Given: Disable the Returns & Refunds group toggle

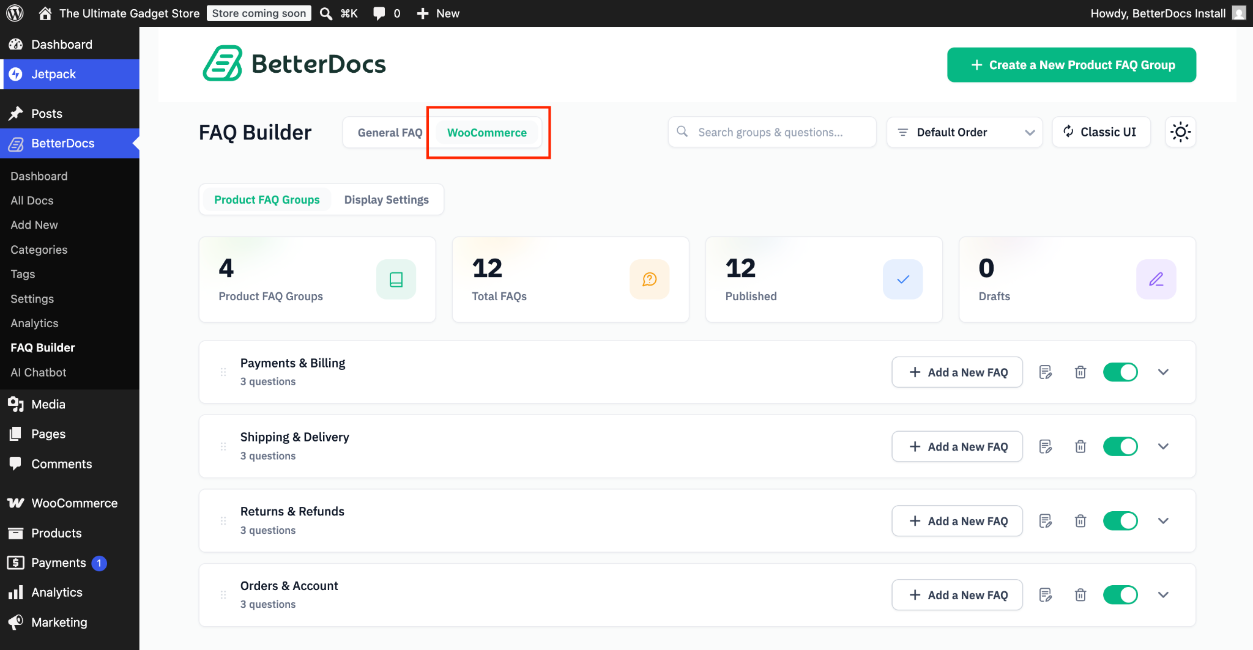Looking at the screenshot, I should 1120,521.
